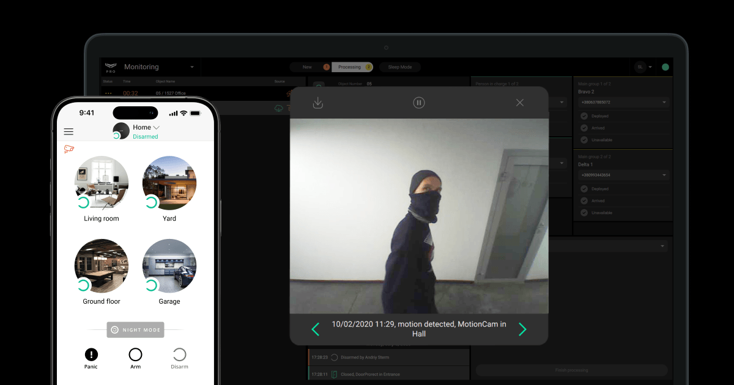Click the Ajax PRO logo
This screenshot has height=385, width=734.
coord(110,67)
